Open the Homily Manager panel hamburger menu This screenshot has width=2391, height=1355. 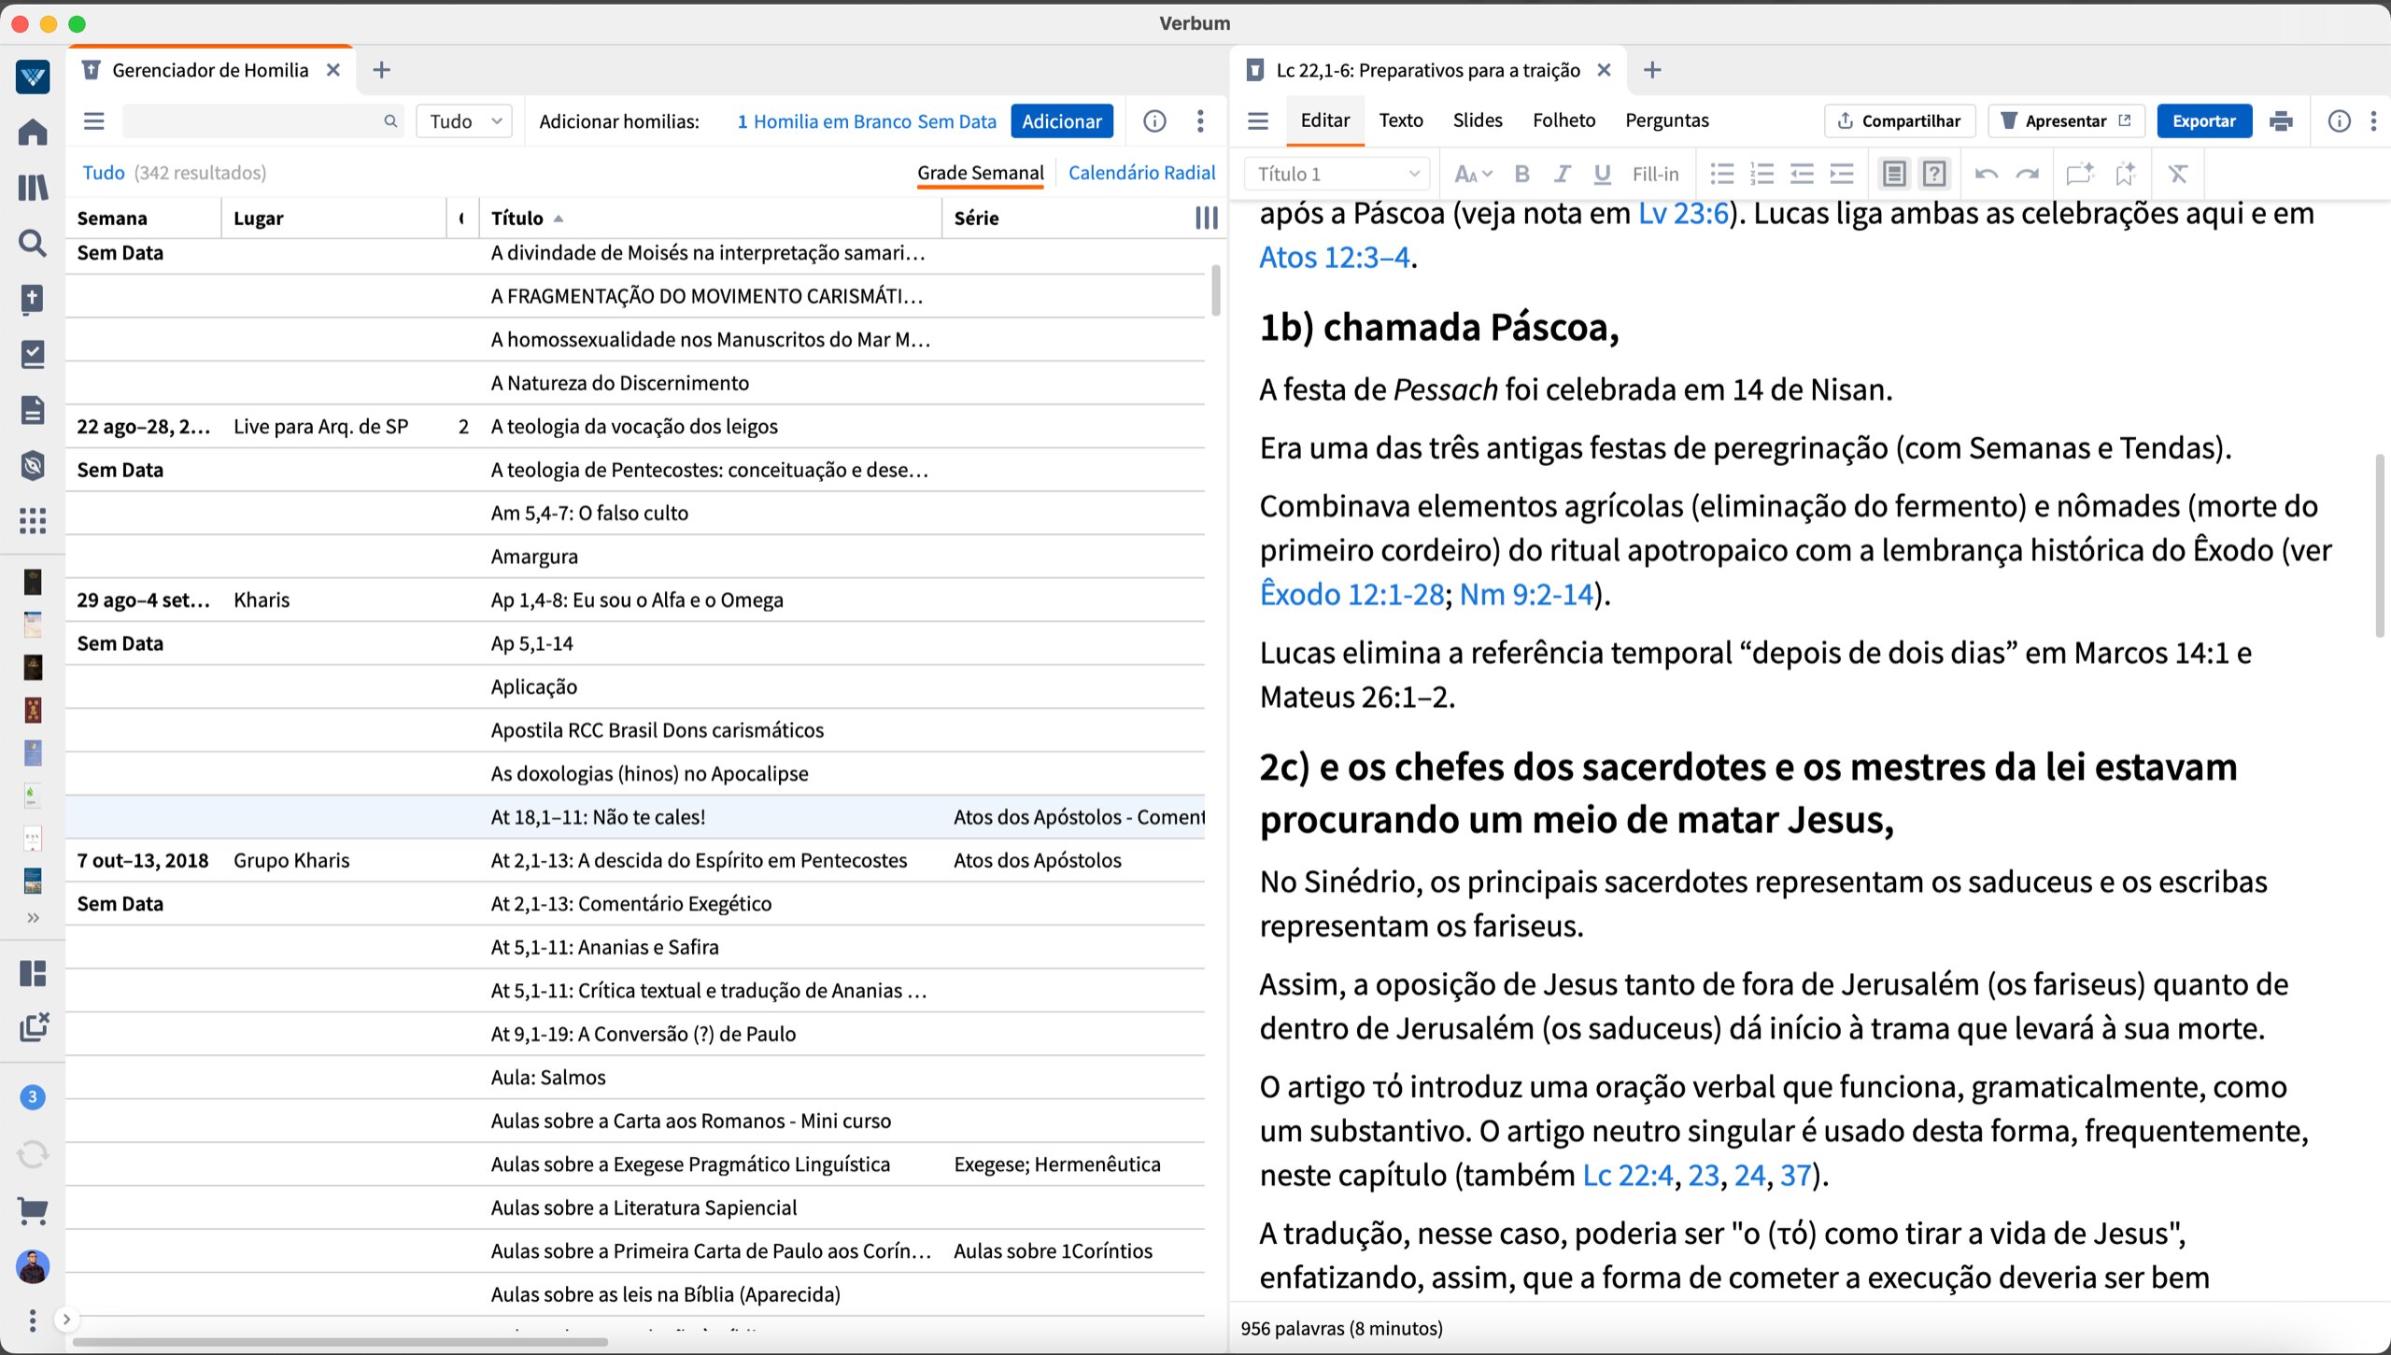94,121
